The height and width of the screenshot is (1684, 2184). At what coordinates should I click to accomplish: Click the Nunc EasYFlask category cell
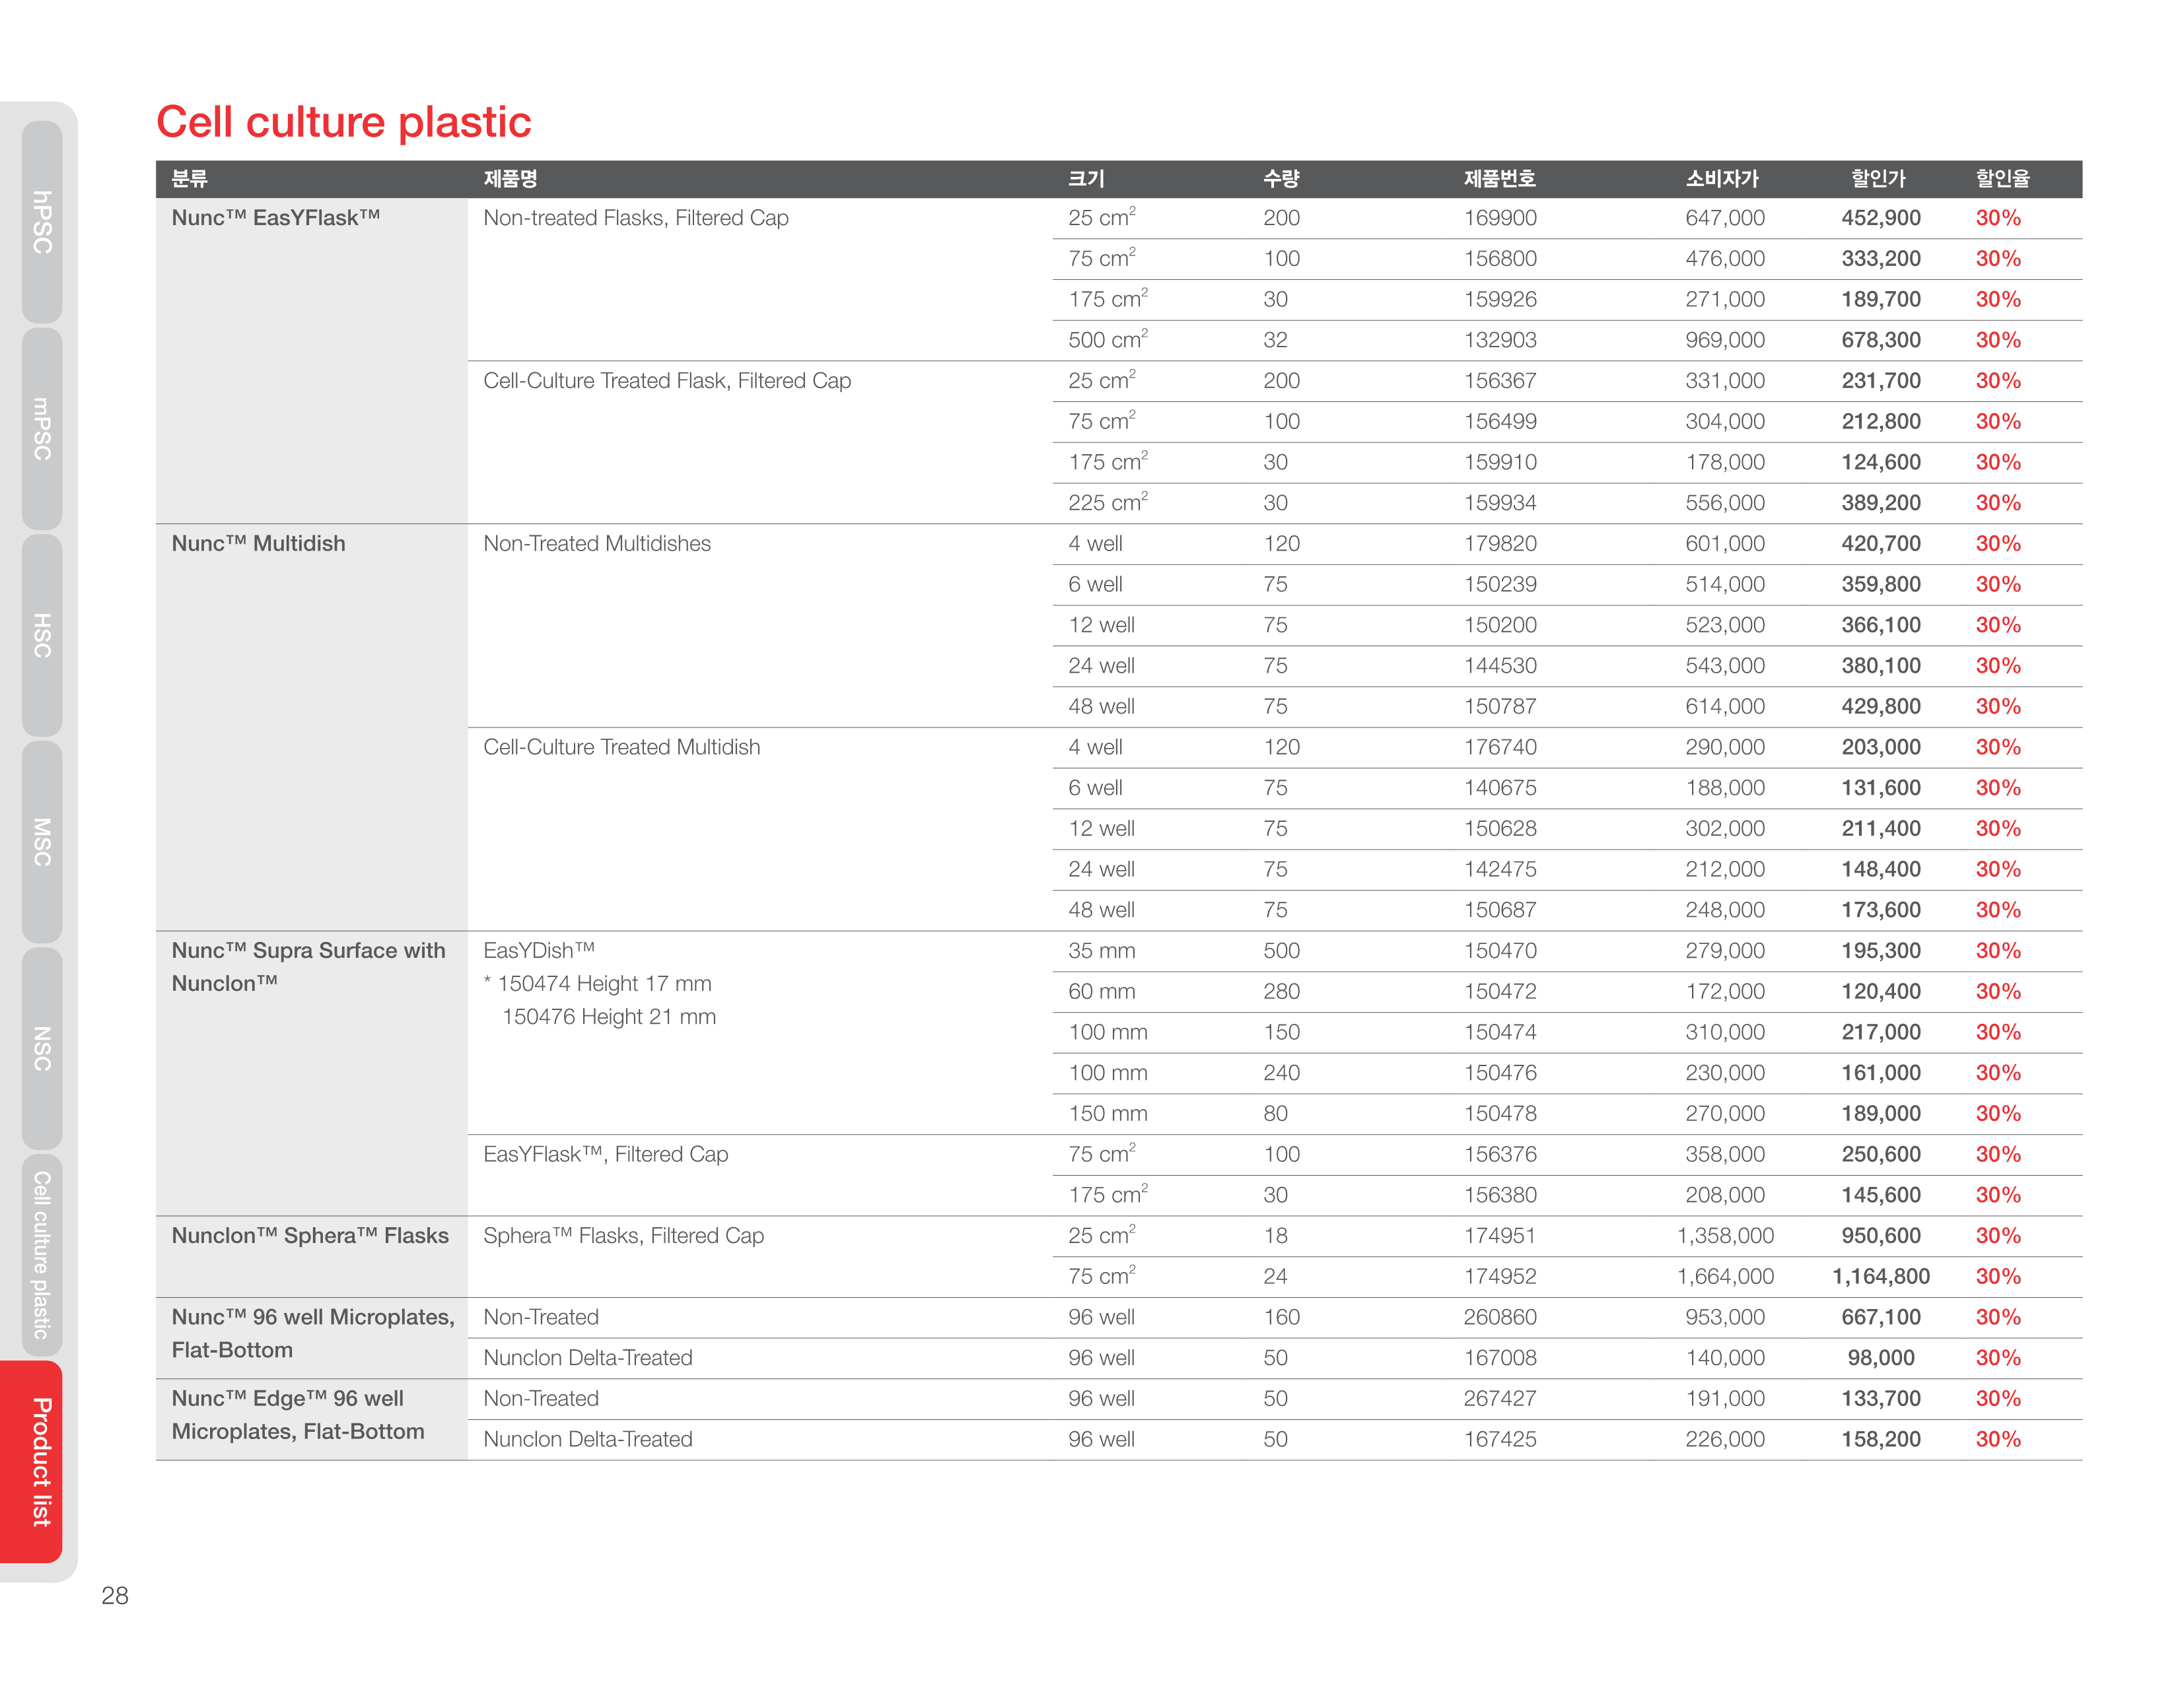[276, 218]
